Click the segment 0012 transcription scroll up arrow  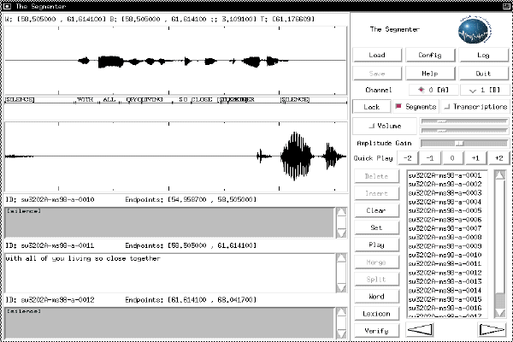[341, 312]
